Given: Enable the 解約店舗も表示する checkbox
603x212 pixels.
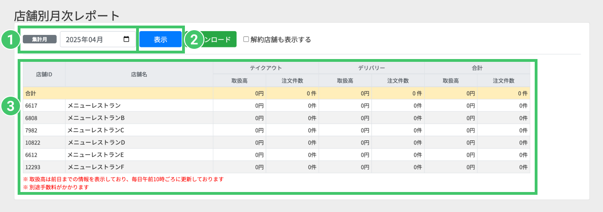Looking at the screenshot, I should coord(246,40).
